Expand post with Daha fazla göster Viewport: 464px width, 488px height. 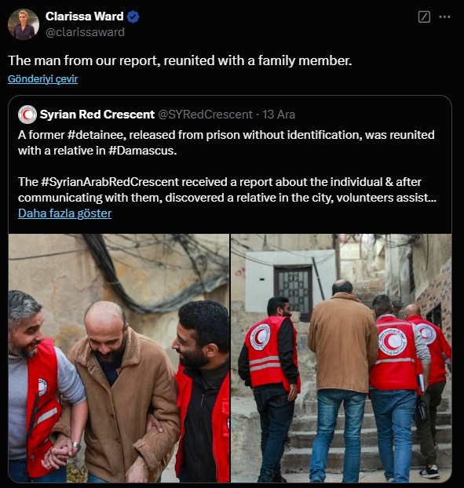[65, 213]
